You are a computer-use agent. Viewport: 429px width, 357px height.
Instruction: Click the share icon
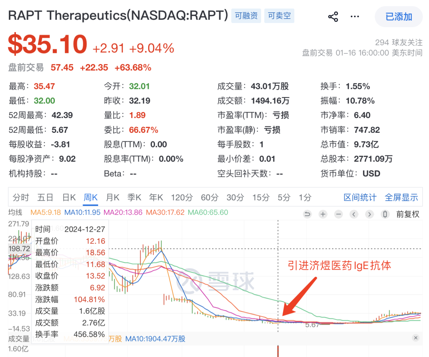pos(333,17)
